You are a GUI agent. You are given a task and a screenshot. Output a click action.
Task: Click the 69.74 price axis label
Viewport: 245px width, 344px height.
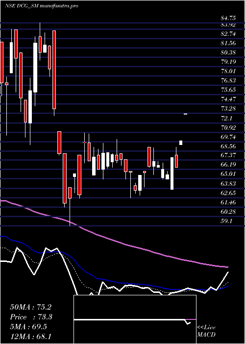228,137
